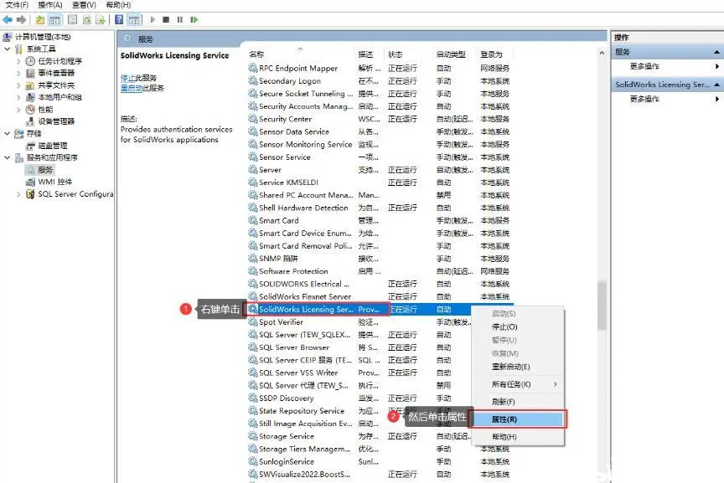The image size is (724, 483).
Task: Click the 磁盘管理 tree icon
Action: 30,146
